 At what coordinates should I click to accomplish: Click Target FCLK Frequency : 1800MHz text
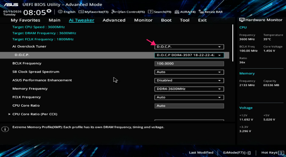tap(43, 39)
